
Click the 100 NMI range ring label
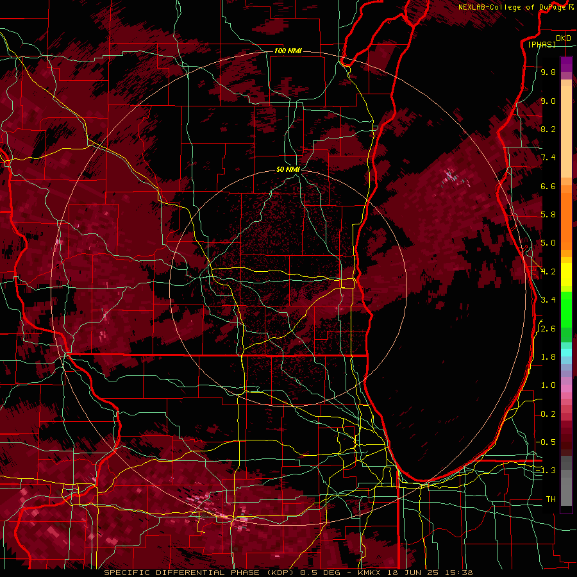coord(288,51)
